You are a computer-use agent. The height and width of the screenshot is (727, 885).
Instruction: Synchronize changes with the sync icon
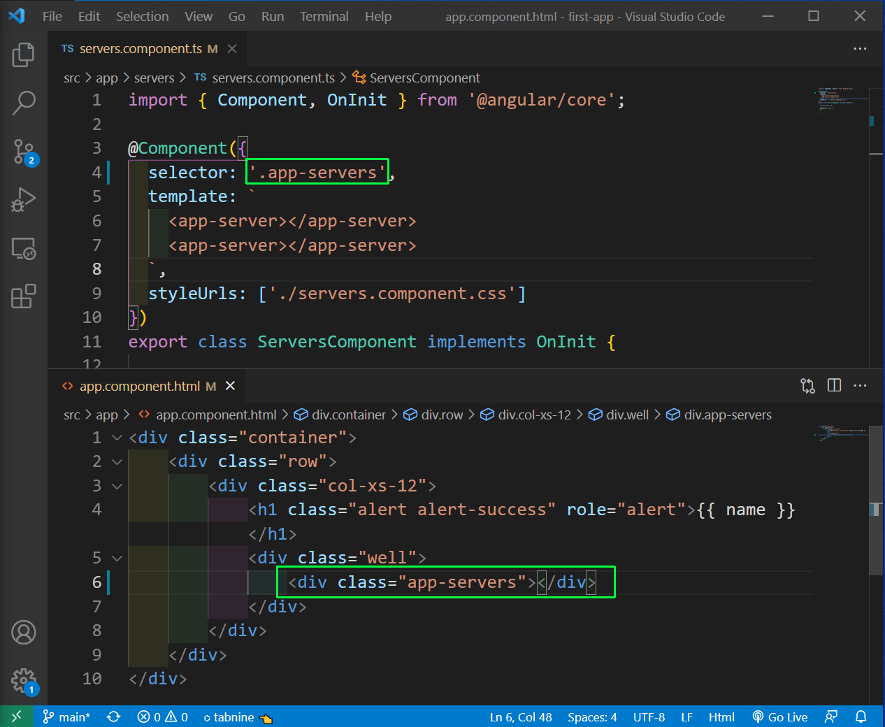[113, 717]
